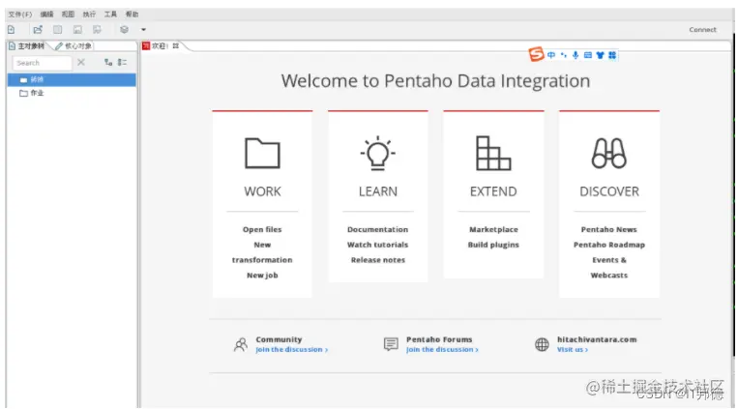The image size is (738, 409).
Task: Open the dropdown arrow beside the layers icon
Action: tap(143, 30)
